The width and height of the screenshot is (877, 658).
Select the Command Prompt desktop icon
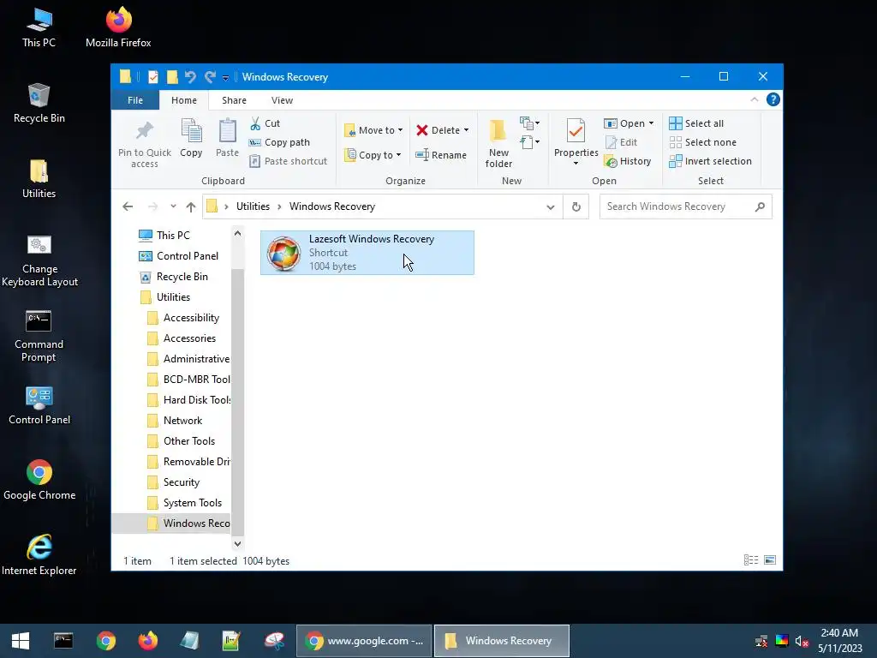pos(39,336)
